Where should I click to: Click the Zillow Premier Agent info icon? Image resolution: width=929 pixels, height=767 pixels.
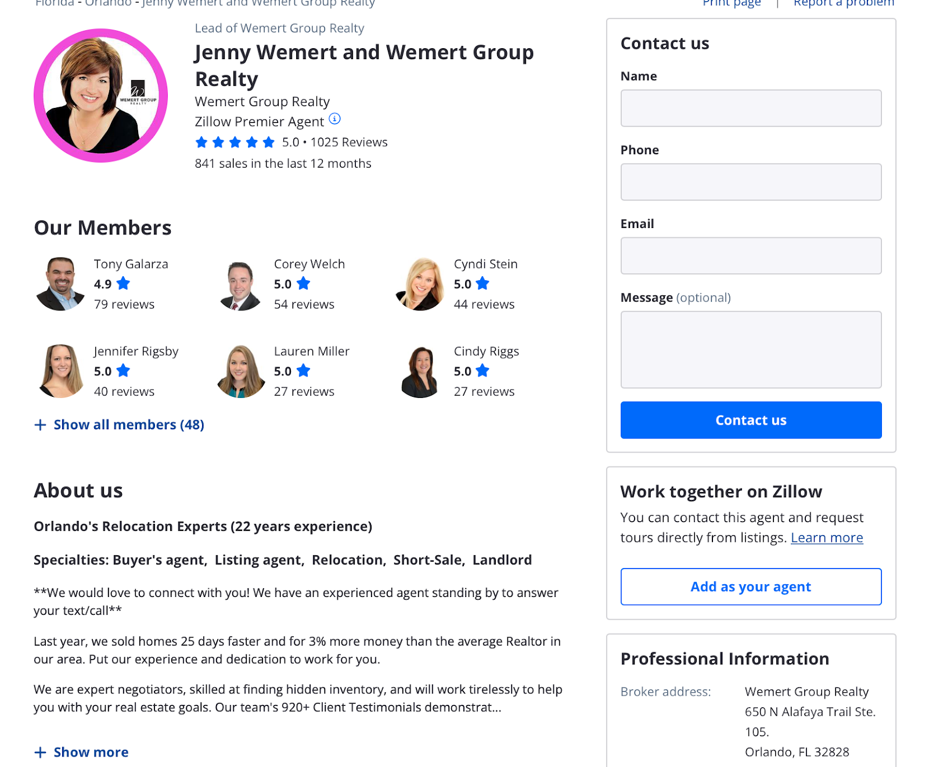334,119
